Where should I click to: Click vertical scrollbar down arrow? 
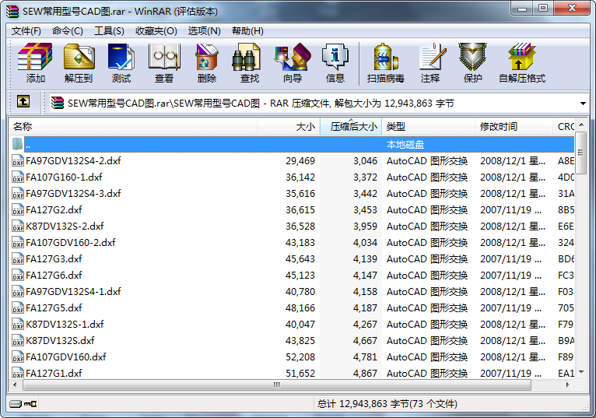pos(581,372)
